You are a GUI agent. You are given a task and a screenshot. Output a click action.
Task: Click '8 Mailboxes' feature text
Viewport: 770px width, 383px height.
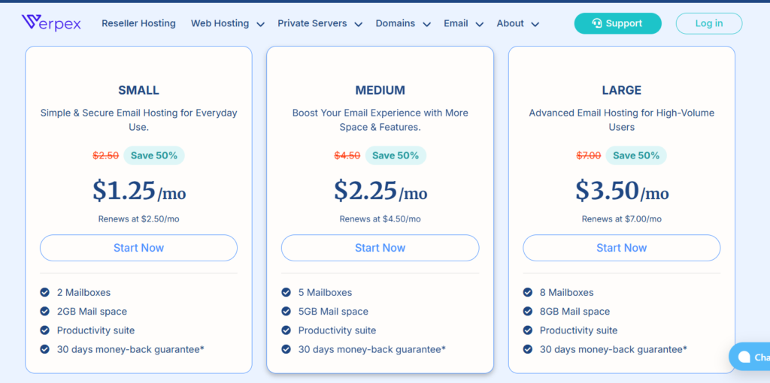tap(567, 293)
